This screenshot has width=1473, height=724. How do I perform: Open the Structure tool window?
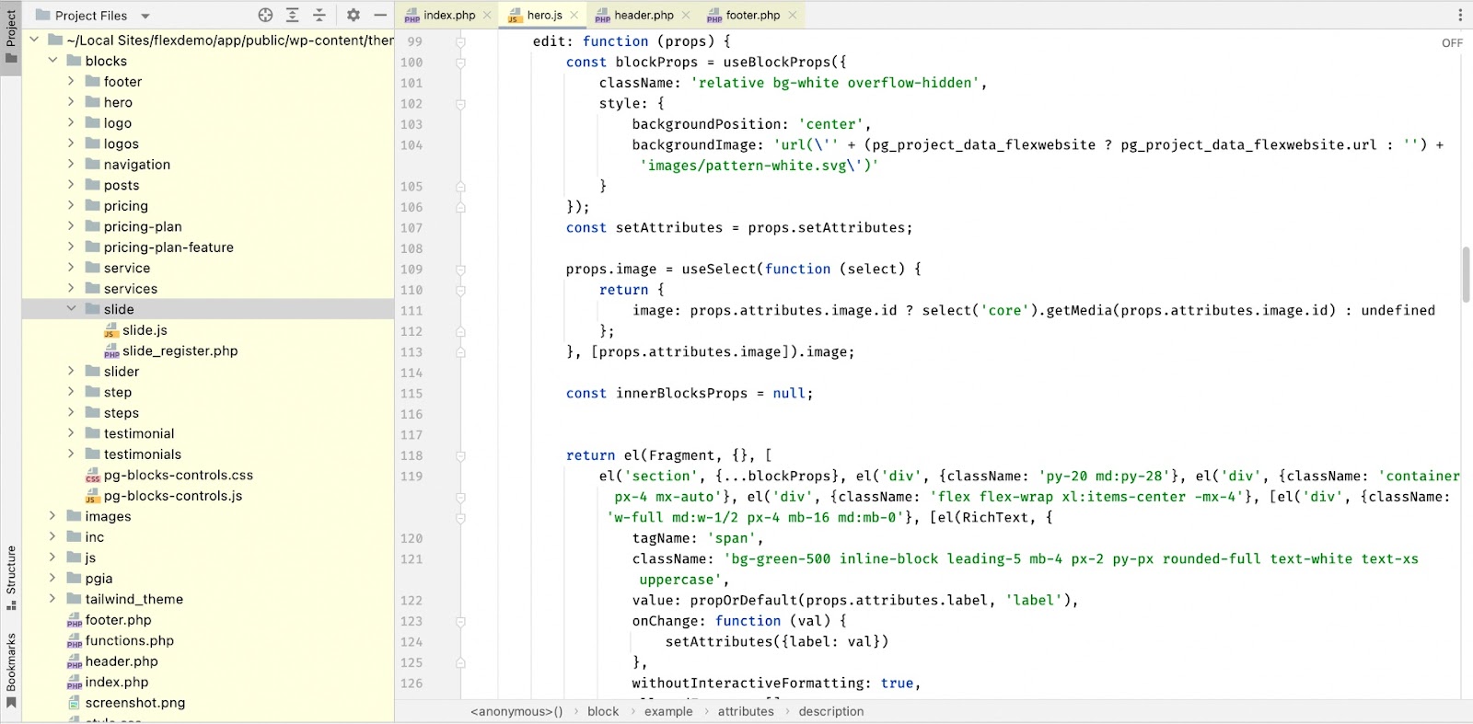point(11,578)
